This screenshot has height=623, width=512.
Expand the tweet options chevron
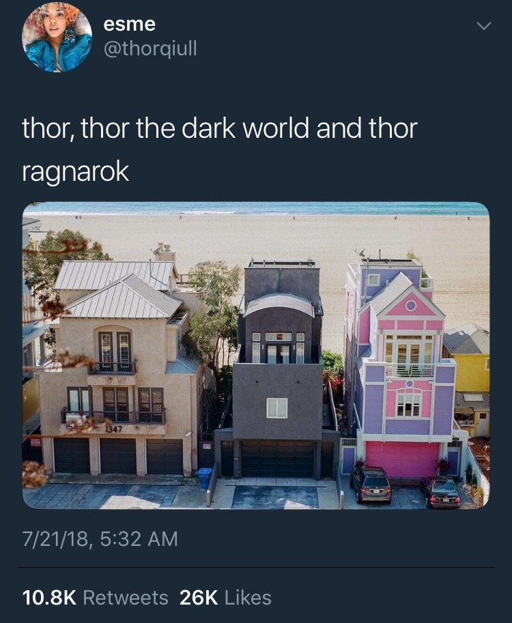point(484,26)
